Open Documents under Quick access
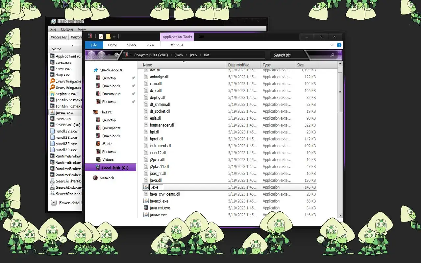 pyautogui.click(x=111, y=94)
